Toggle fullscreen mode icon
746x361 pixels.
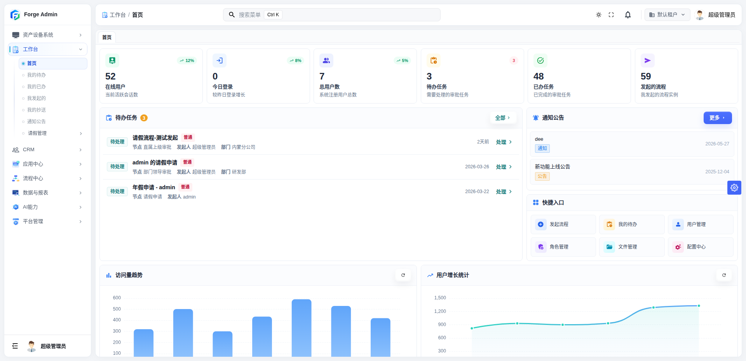pos(611,15)
